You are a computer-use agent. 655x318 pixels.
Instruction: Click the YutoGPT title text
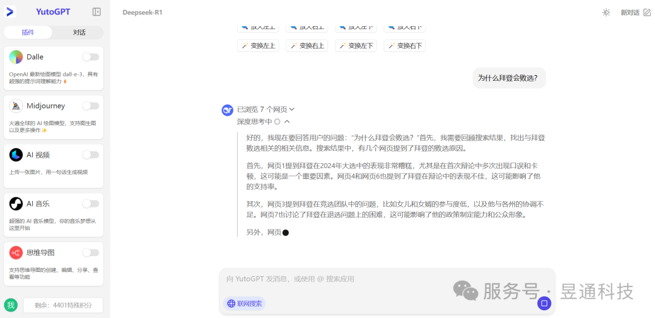pos(53,12)
